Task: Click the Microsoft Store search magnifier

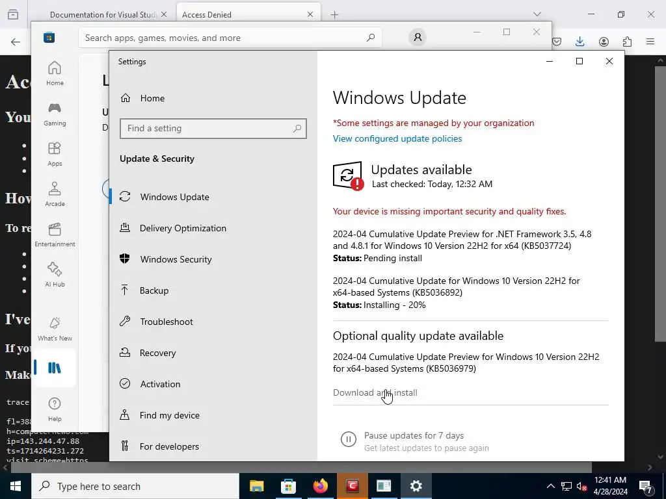Action: point(371,37)
